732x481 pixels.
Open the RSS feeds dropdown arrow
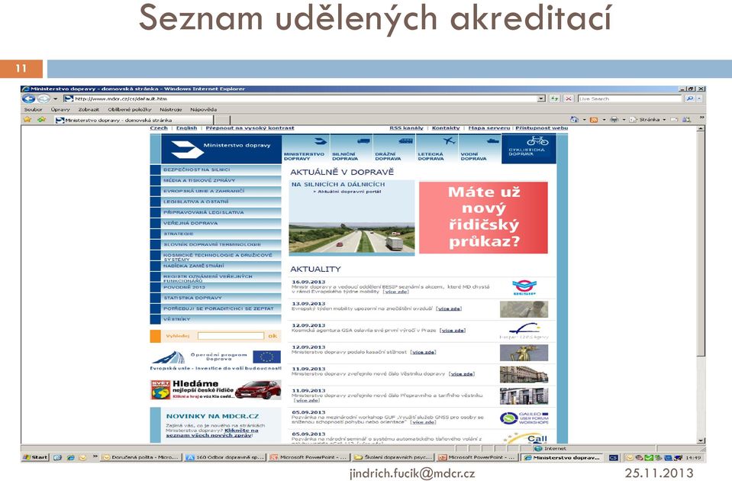[604, 120]
